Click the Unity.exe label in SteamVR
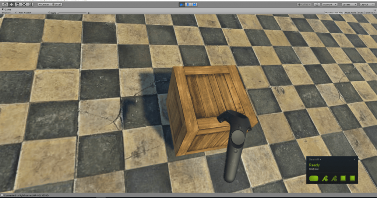 [314, 169]
